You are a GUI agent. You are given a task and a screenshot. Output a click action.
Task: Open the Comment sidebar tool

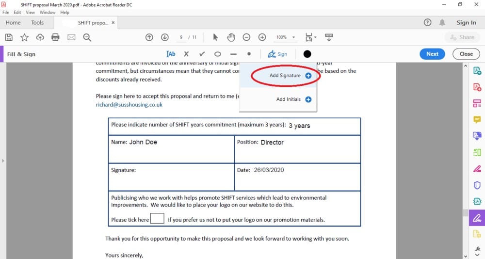477,119
